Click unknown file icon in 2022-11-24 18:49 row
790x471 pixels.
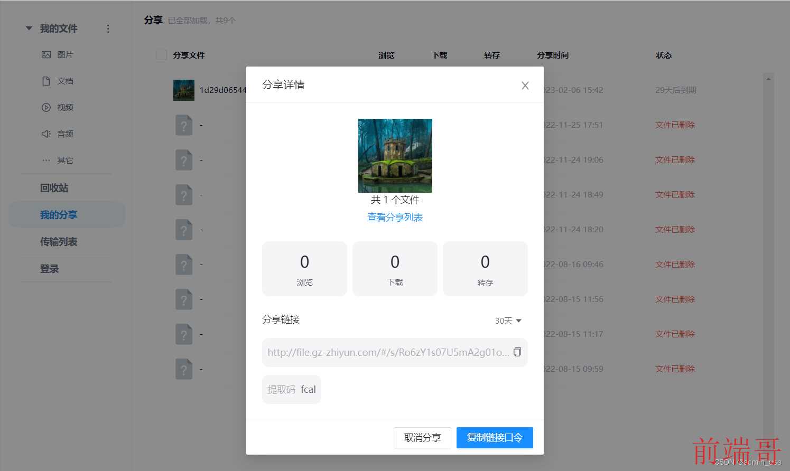tap(184, 195)
